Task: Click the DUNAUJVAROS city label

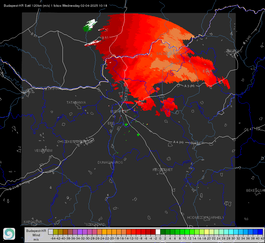Action: coord(110,162)
